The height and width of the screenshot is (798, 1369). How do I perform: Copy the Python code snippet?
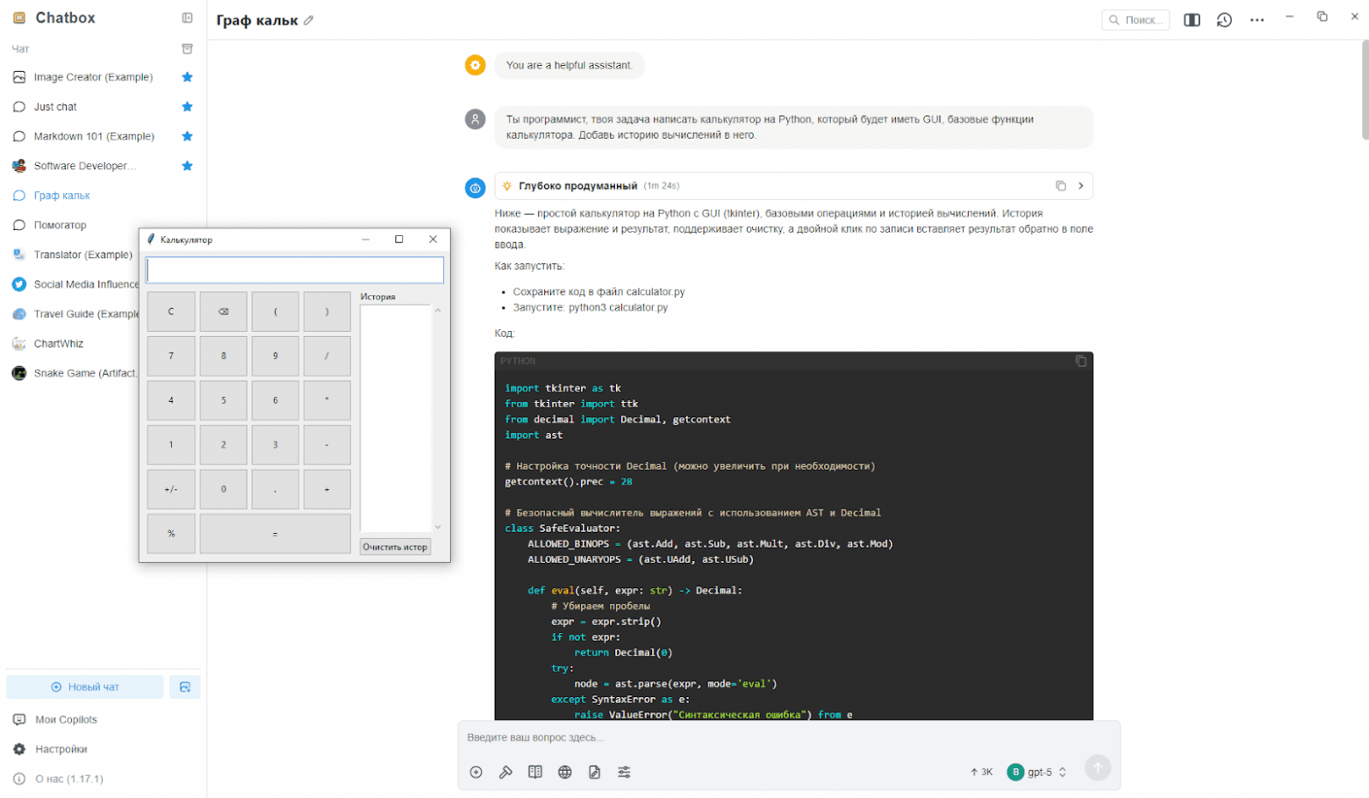pos(1079,361)
